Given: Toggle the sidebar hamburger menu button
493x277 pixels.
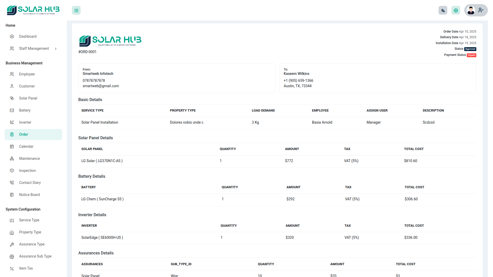Looking at the screenshot, I should (76, 11).
